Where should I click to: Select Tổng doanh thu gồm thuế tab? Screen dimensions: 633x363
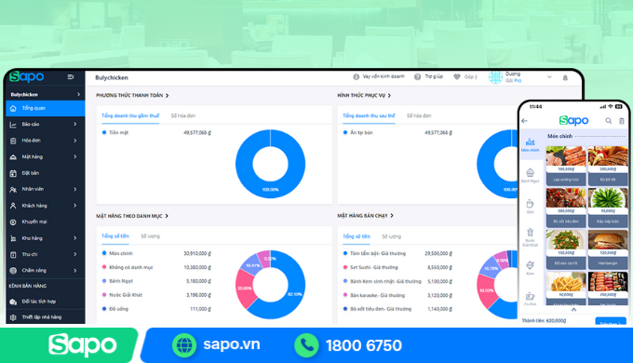click(130, 116)
